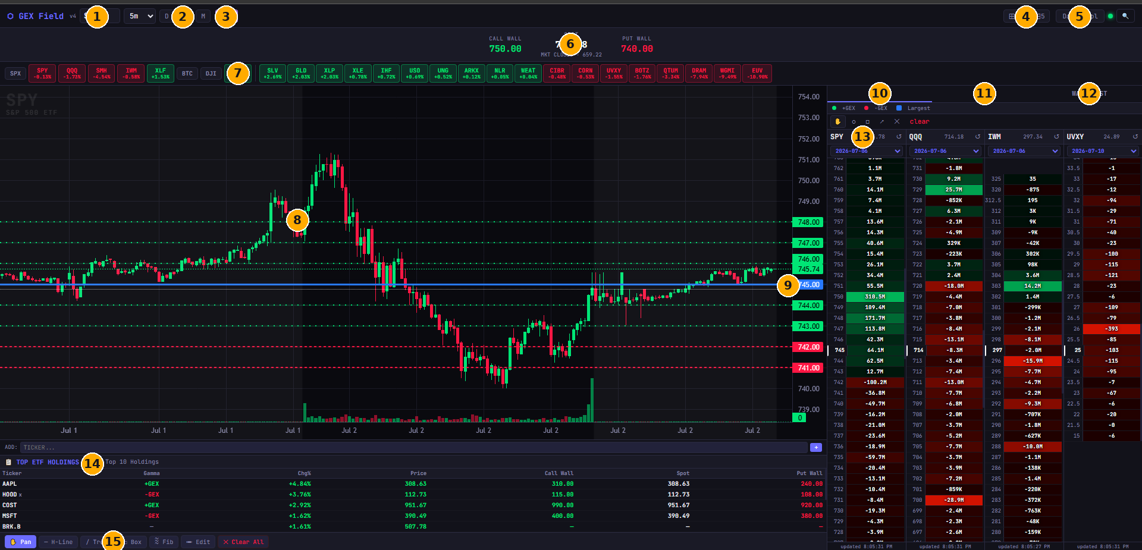Open the 5m interval dropdown

[x=140, y=16]
